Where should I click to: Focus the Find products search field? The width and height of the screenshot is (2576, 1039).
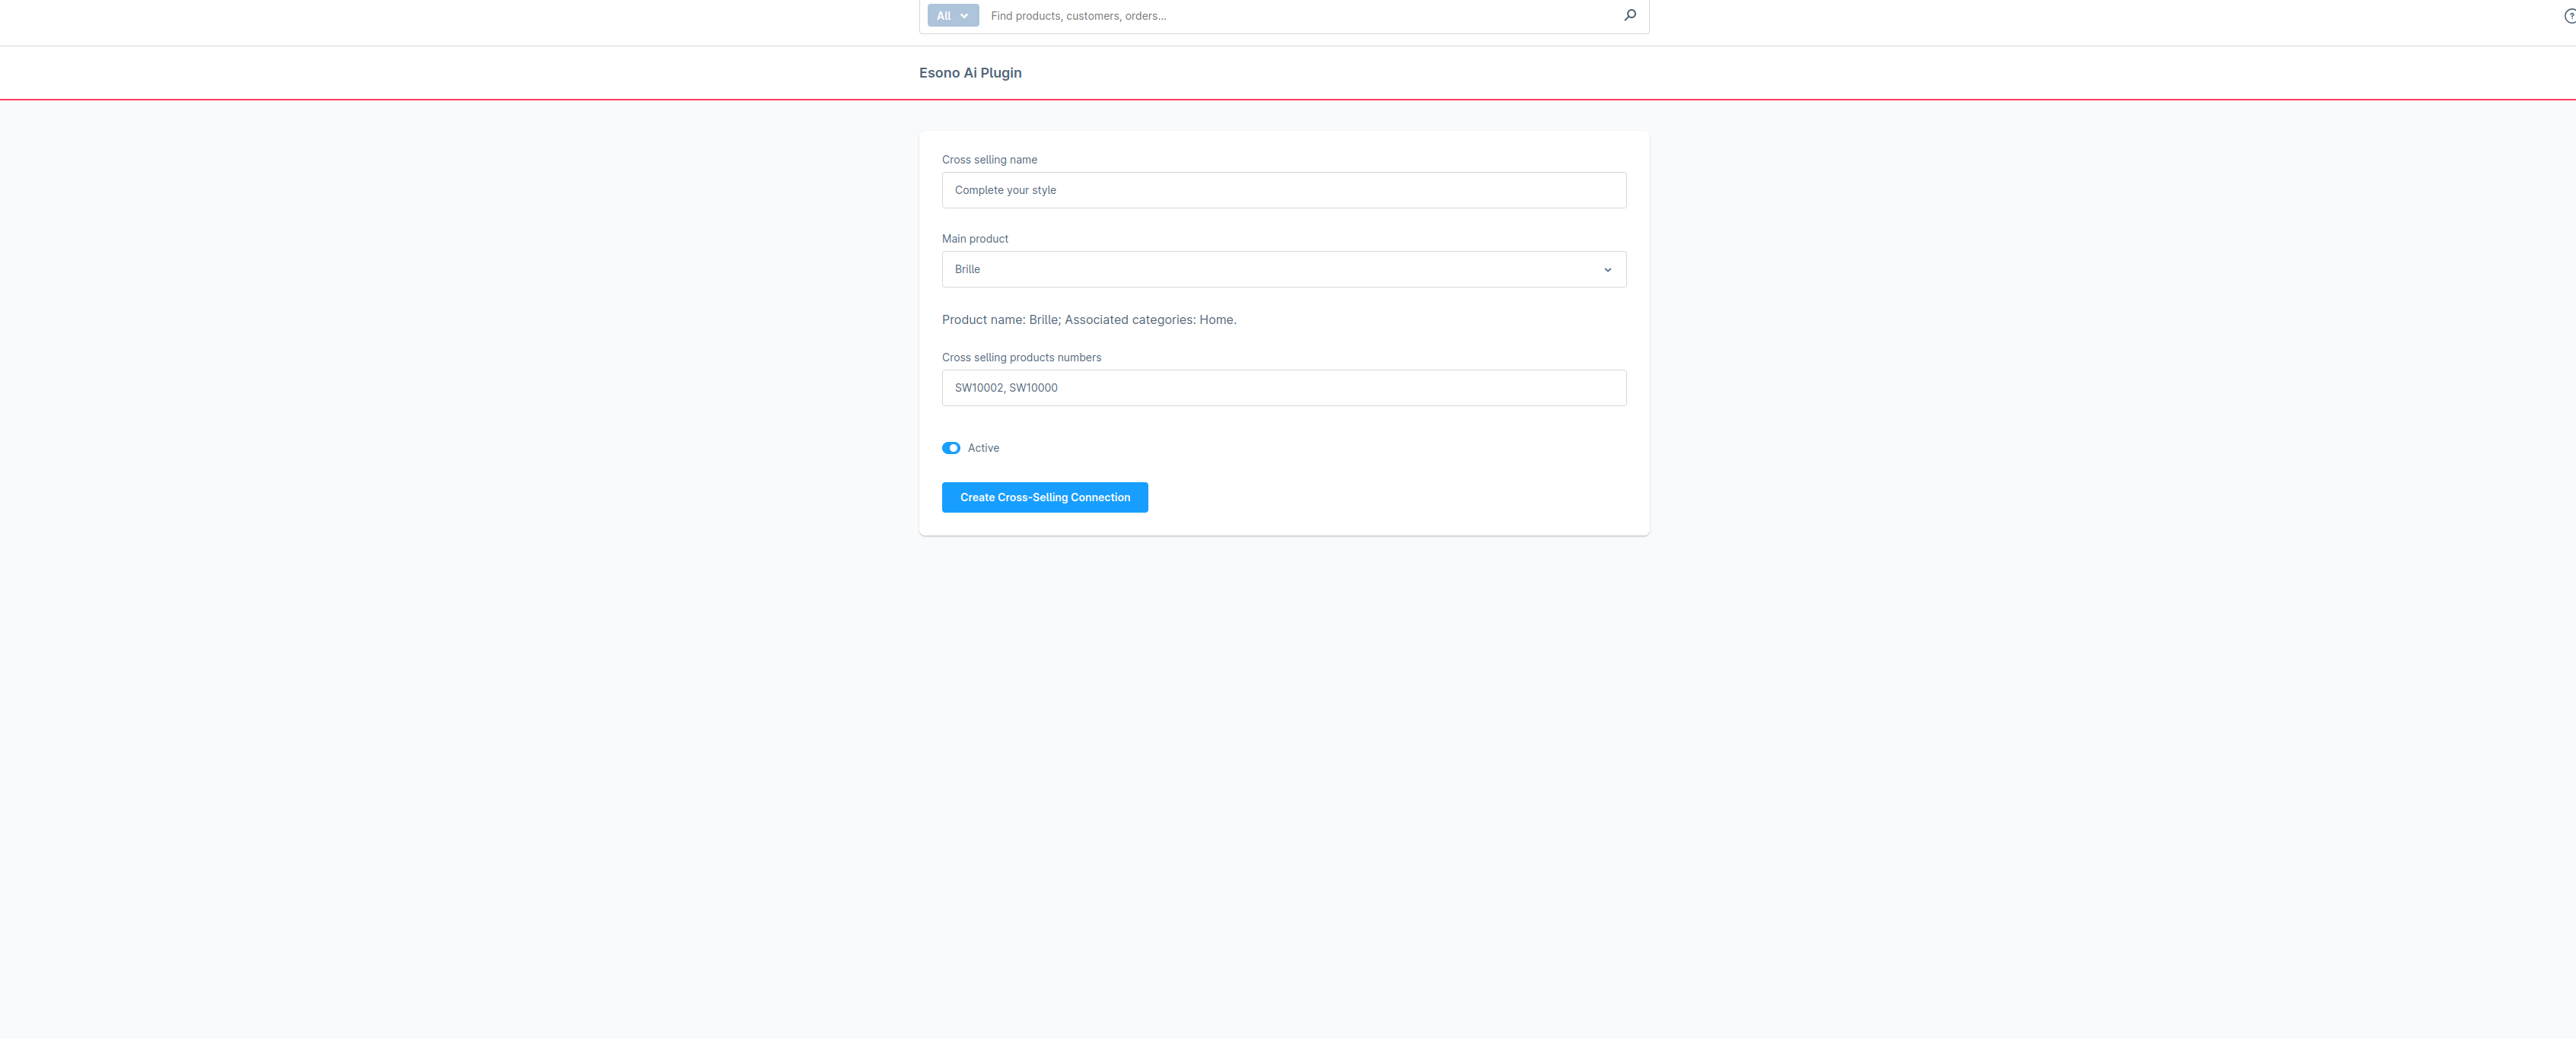point(1300,16)
